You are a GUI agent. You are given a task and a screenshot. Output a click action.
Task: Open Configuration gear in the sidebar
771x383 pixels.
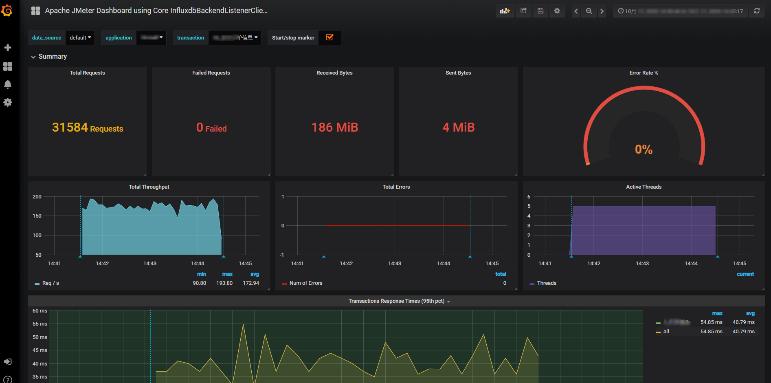click(x=8, y=102)
